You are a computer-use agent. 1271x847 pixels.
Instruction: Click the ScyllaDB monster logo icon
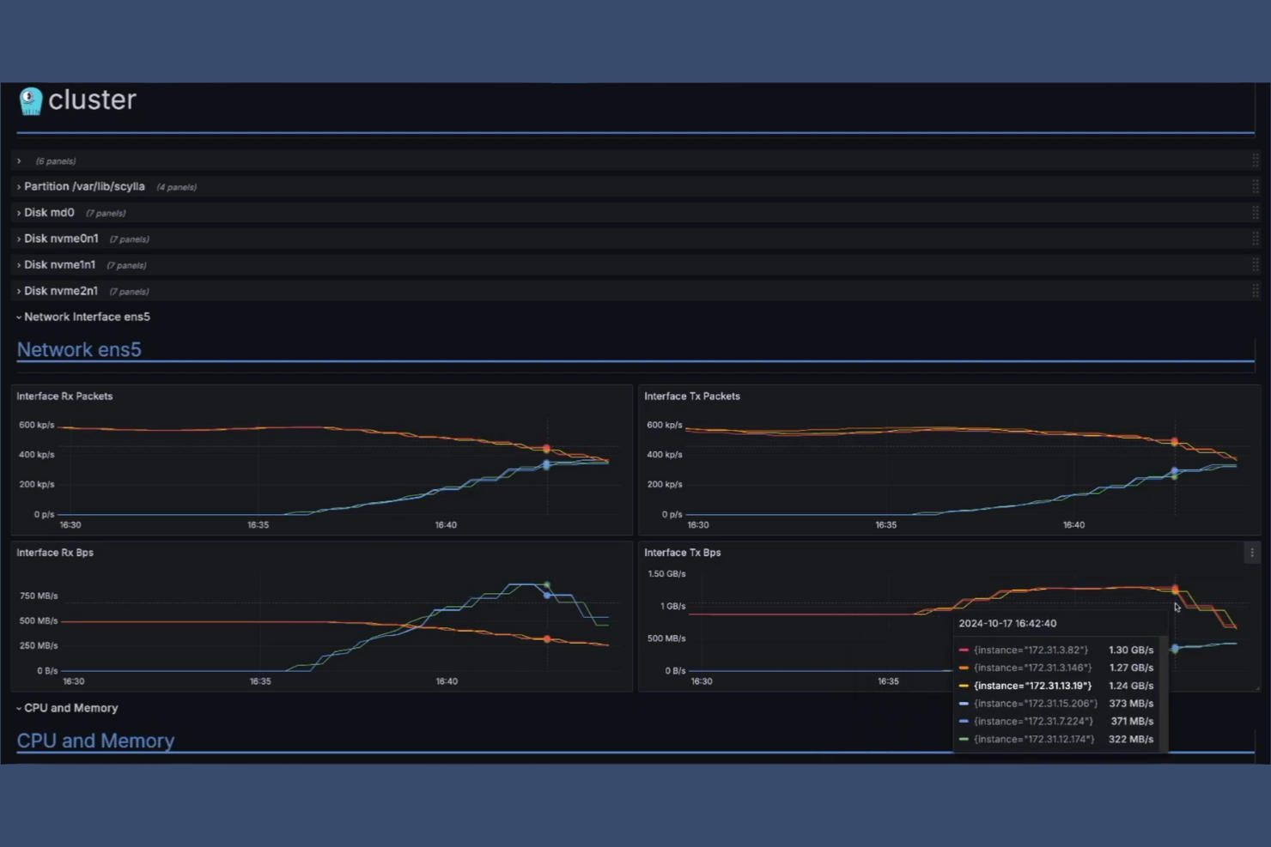click(30, 100)
